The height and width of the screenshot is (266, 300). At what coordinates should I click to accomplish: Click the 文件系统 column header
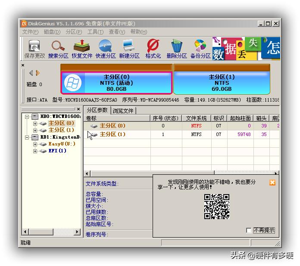coord(196,118)
